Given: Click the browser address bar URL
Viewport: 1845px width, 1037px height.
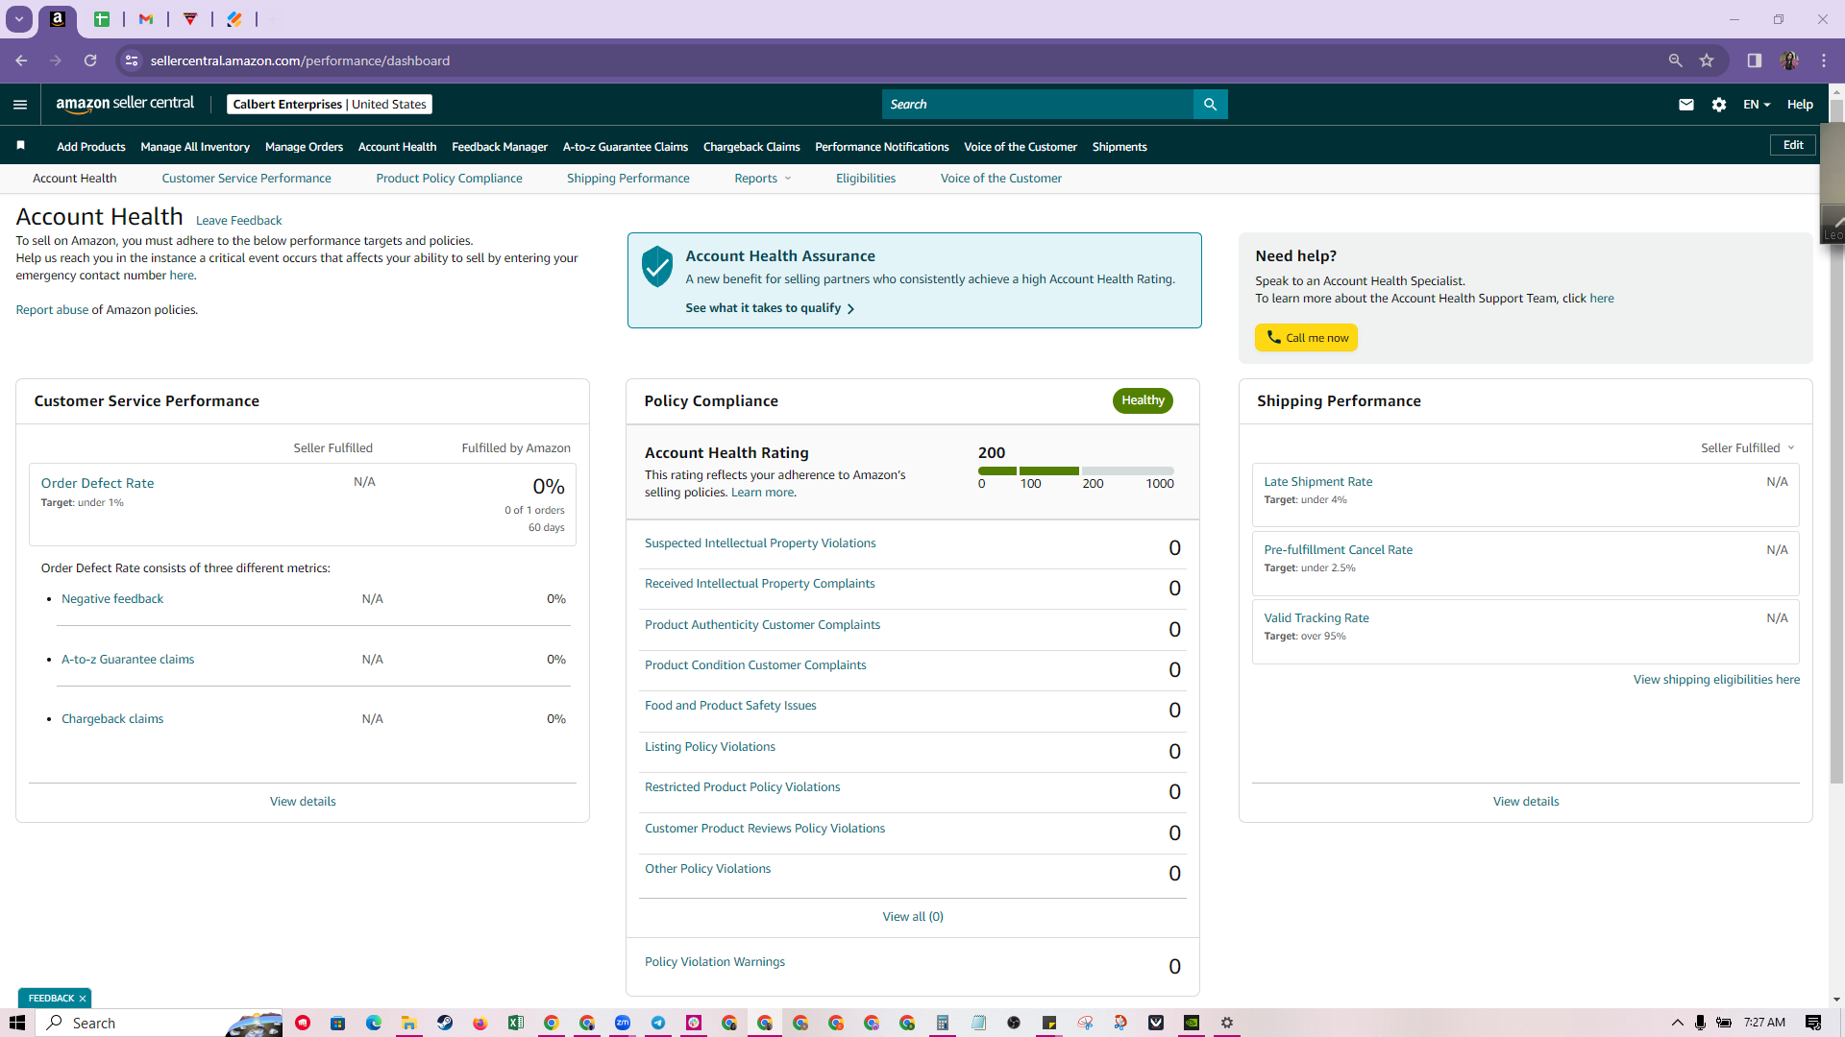Looking at the screenshot, I should click(300, 60).
